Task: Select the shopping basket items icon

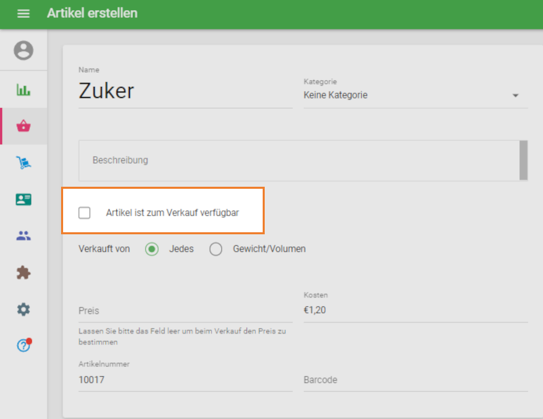Action: pyautogui.click(x=24, y=126)
